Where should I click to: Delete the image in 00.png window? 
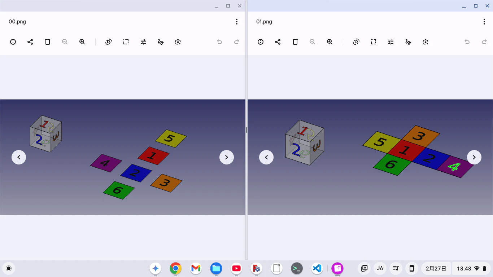[48, 42]
